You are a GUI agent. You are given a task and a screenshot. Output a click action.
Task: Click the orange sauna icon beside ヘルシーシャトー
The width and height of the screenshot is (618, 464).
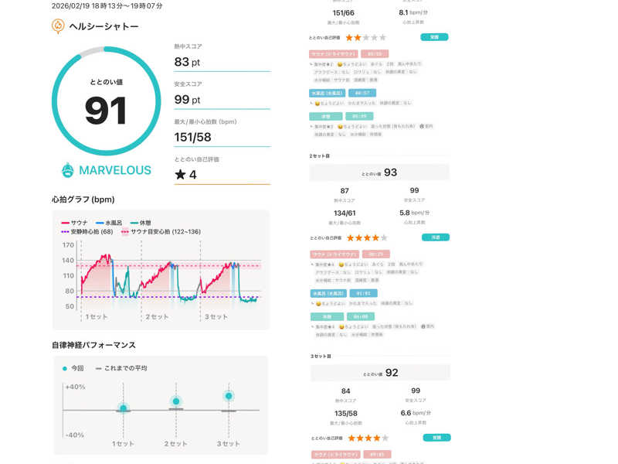click(x=58, y=26)
